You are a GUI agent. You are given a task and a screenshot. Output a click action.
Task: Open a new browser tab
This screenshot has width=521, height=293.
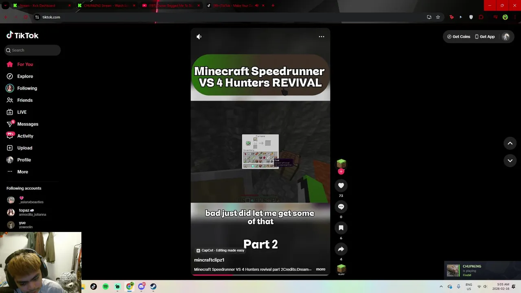click(273, 6)
